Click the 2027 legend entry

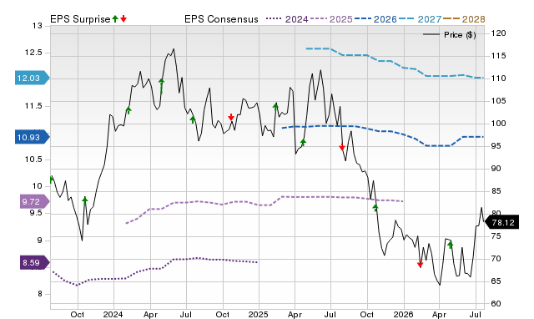coord(420,19)
